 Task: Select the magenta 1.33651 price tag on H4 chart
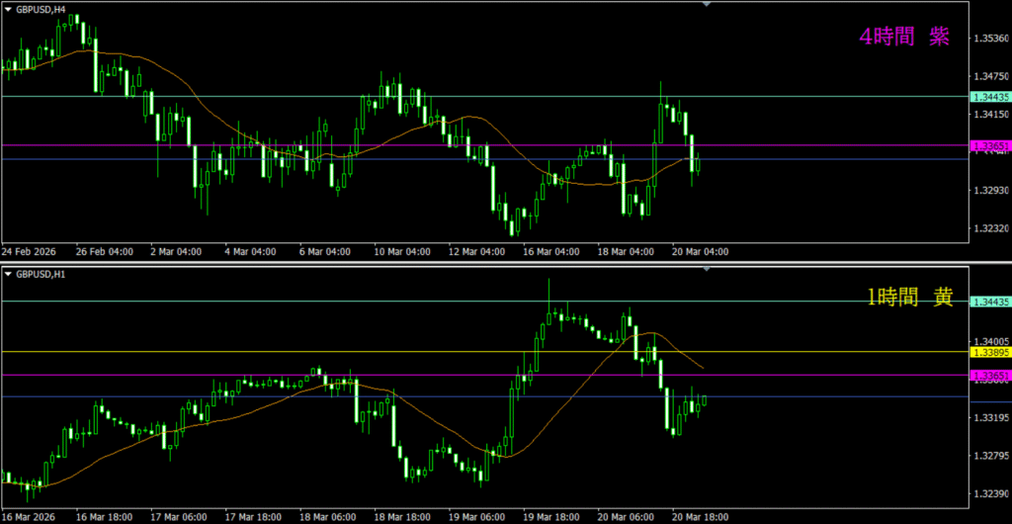pyautogui.click(x=990, y=146)
